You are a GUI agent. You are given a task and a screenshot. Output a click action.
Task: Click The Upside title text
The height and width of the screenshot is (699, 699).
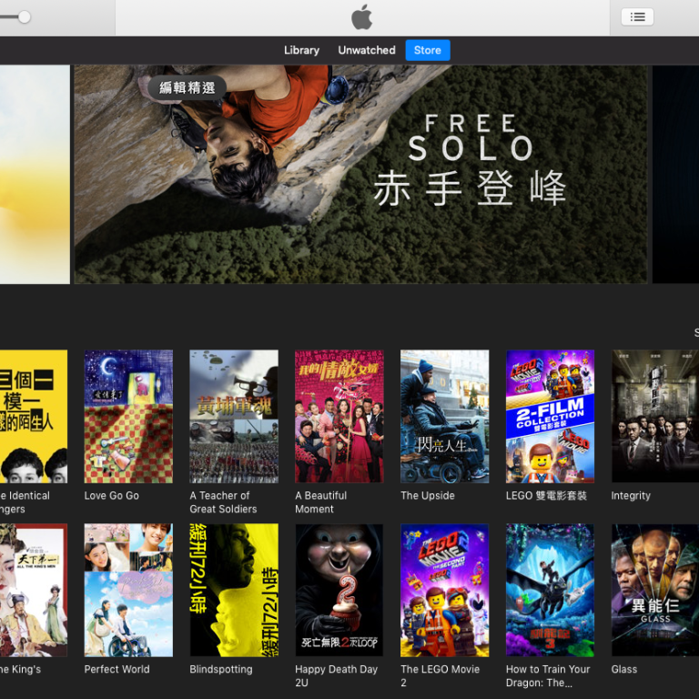(x=428, y=496)
